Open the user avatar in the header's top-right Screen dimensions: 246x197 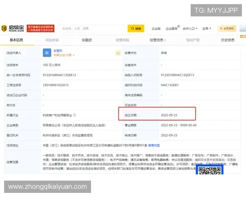[243, 28]
